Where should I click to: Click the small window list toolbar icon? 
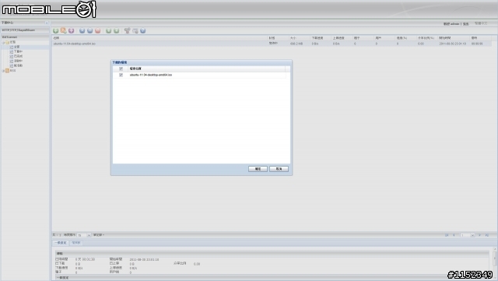click(x=135, y=31)
